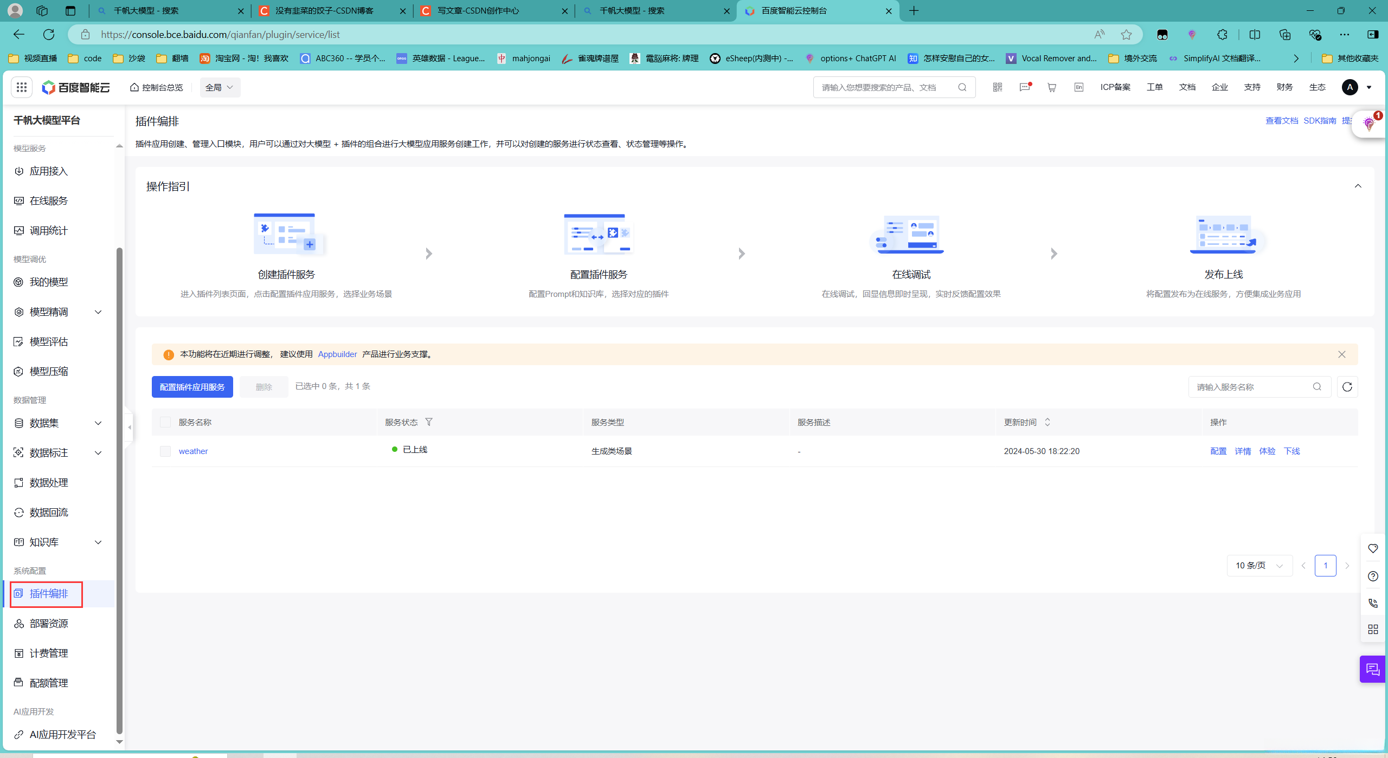Open the Appbuilder link in notice
This screenshot has width=1388, height=758.
point(337,354)
